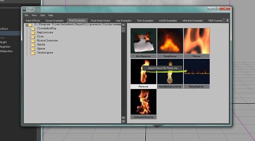Image resolution: width=255 pixels, height=141 pixels.
Task: Click the Smoke folder icon
Action: coord(33,45)
